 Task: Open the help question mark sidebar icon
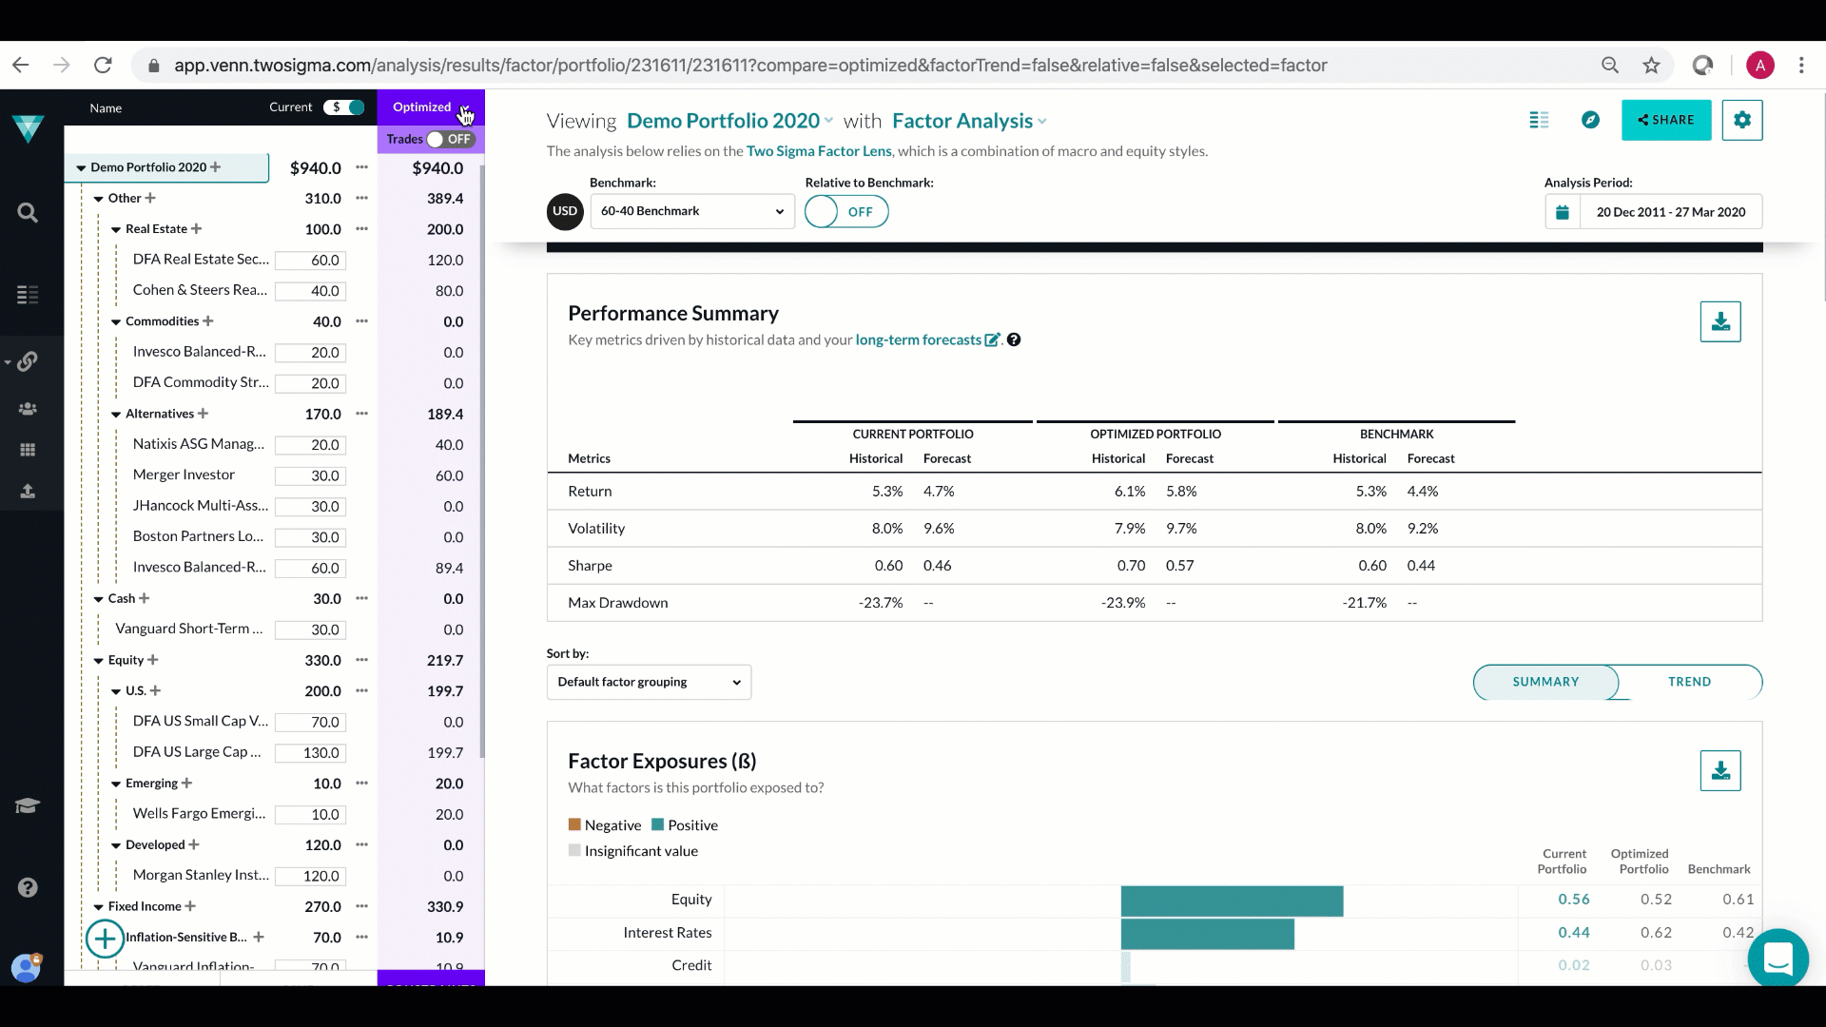point(28,887)
